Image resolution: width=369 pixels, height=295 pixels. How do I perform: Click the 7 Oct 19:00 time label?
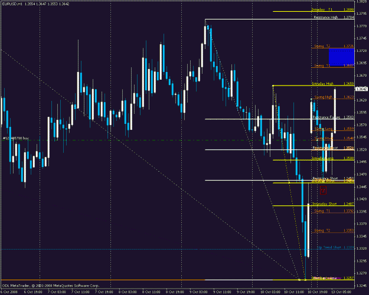click(104, 292)
